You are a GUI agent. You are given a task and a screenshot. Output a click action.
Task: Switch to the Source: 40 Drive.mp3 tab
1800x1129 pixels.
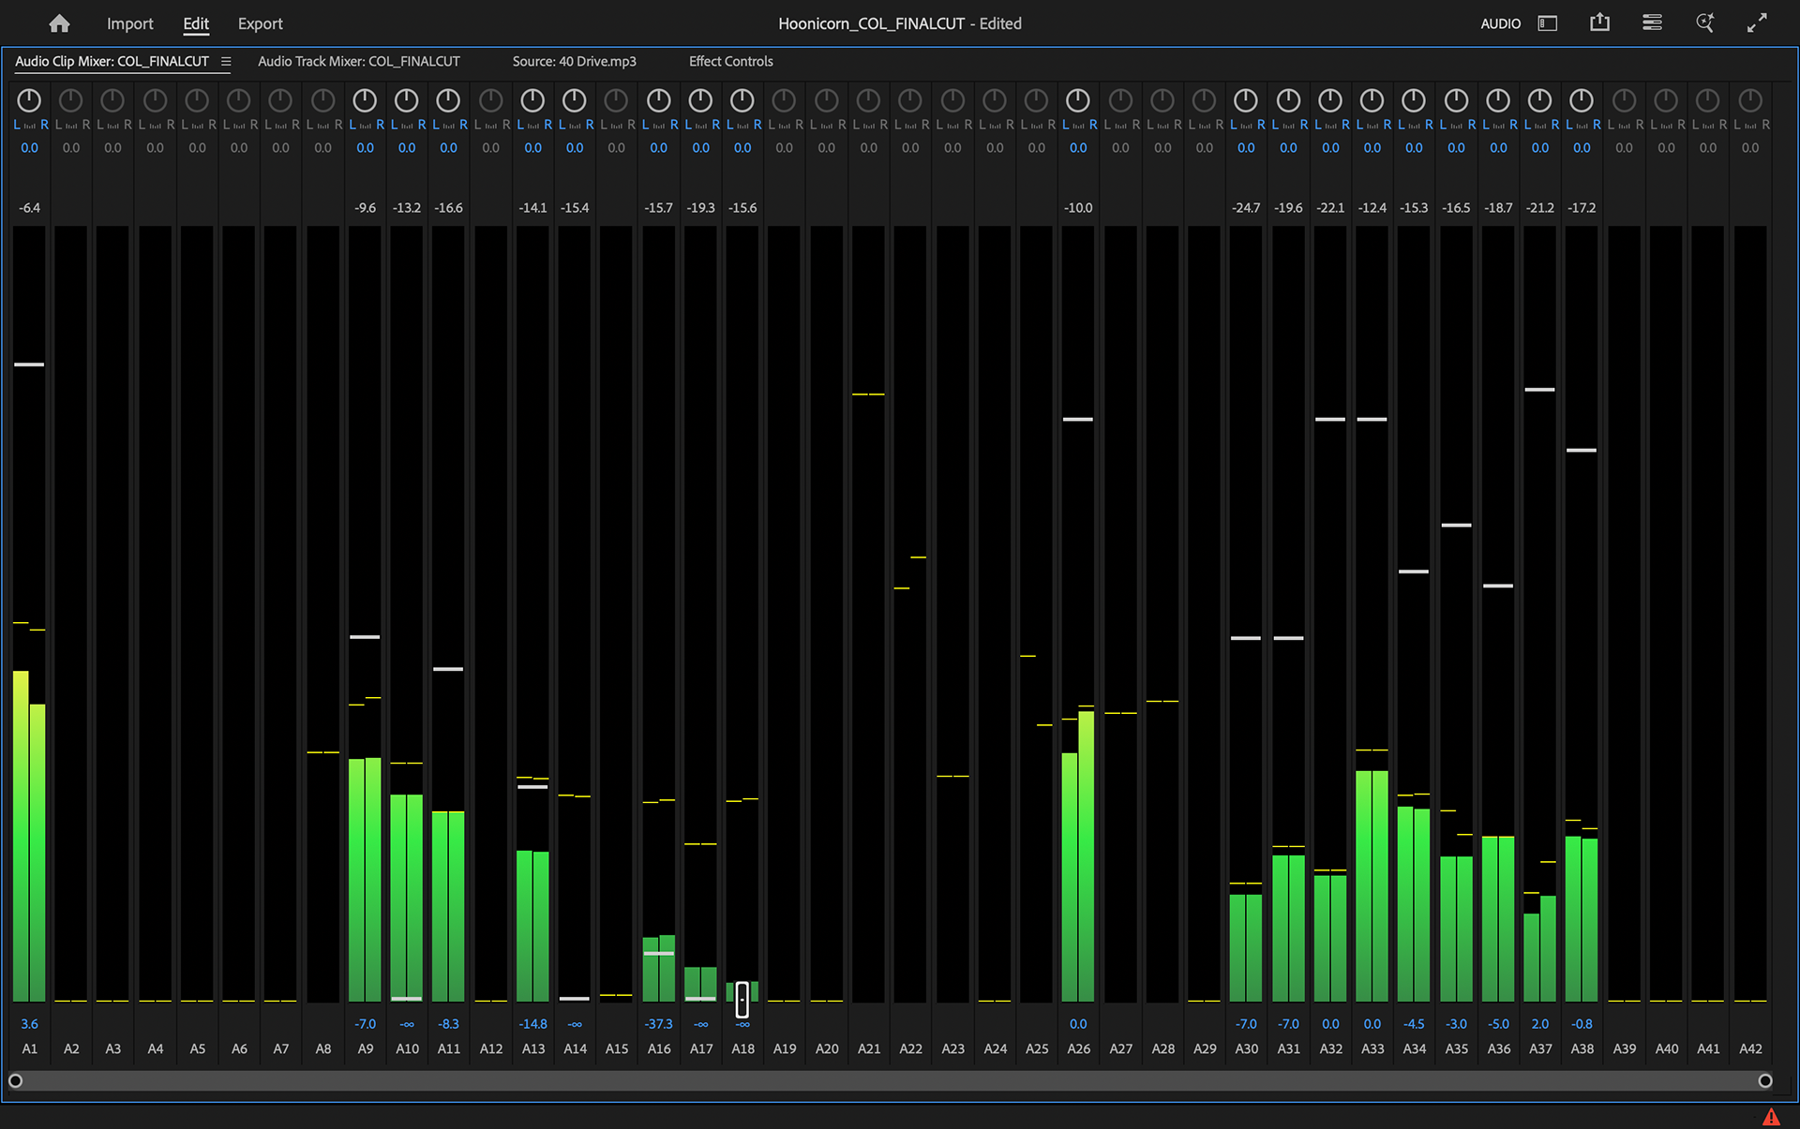pyautogui.click(x=575, y=61)
